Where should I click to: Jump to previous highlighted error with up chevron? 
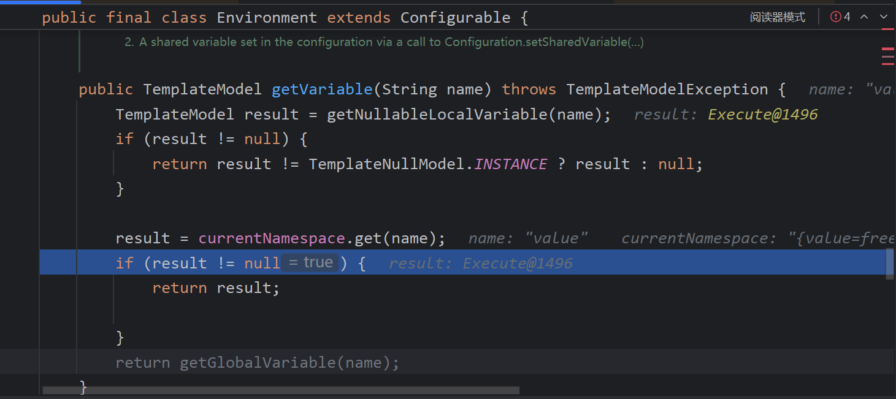pyautogui.click(x=864, y=17)
